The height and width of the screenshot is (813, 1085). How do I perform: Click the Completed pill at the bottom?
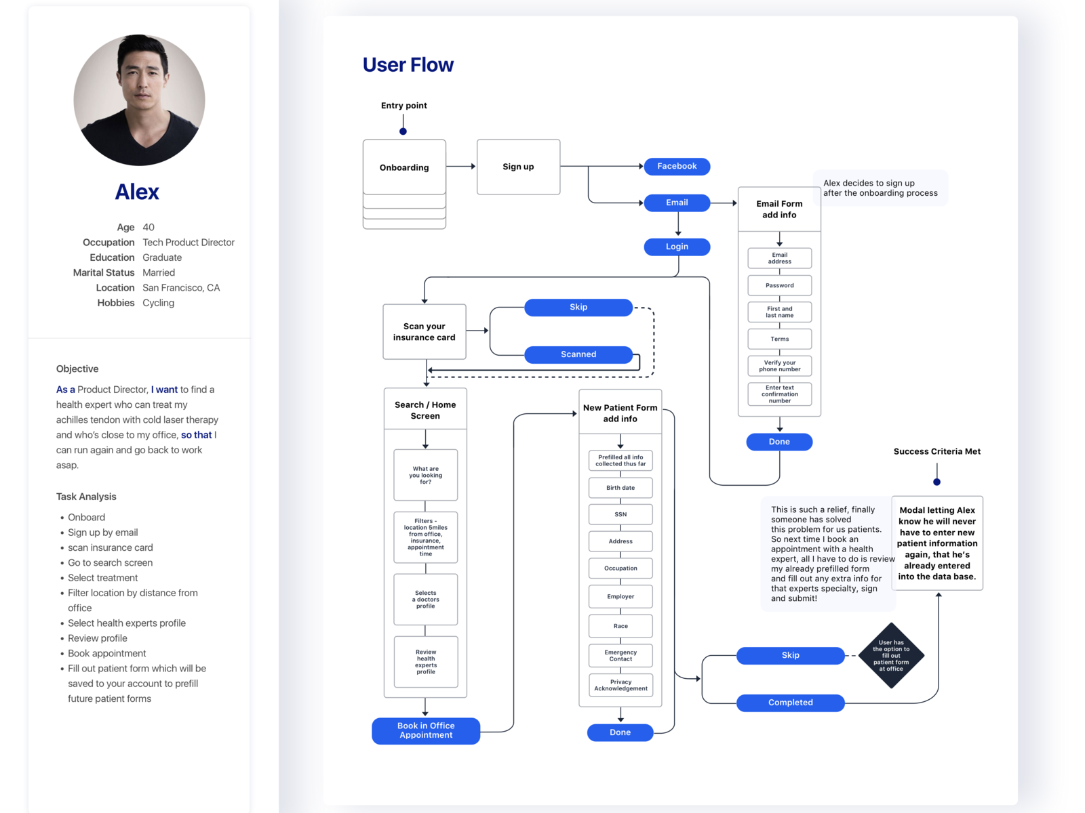[x=790, y=703]
